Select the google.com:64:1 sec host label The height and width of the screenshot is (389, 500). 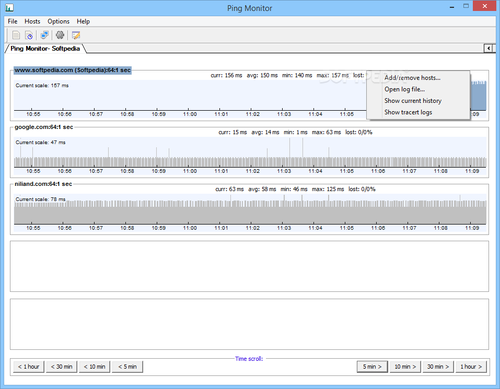click(x=44, y=127)
